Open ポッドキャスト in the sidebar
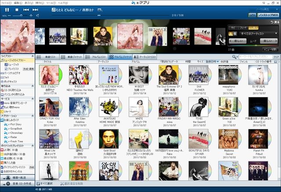 tap(9, 82)
